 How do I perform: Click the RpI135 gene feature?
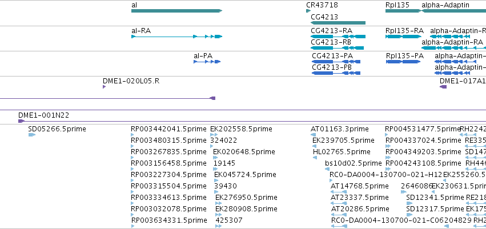tap(403, 11)
